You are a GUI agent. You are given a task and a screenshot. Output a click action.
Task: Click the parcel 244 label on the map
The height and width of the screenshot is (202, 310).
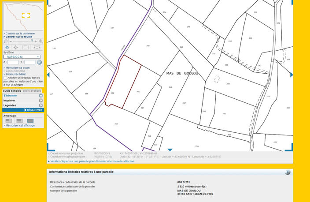pyautogui.click(x=228, y=84)
